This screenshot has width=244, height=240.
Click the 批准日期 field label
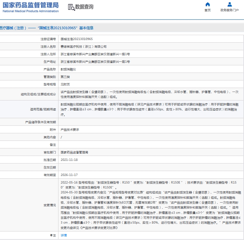(50, 160)
